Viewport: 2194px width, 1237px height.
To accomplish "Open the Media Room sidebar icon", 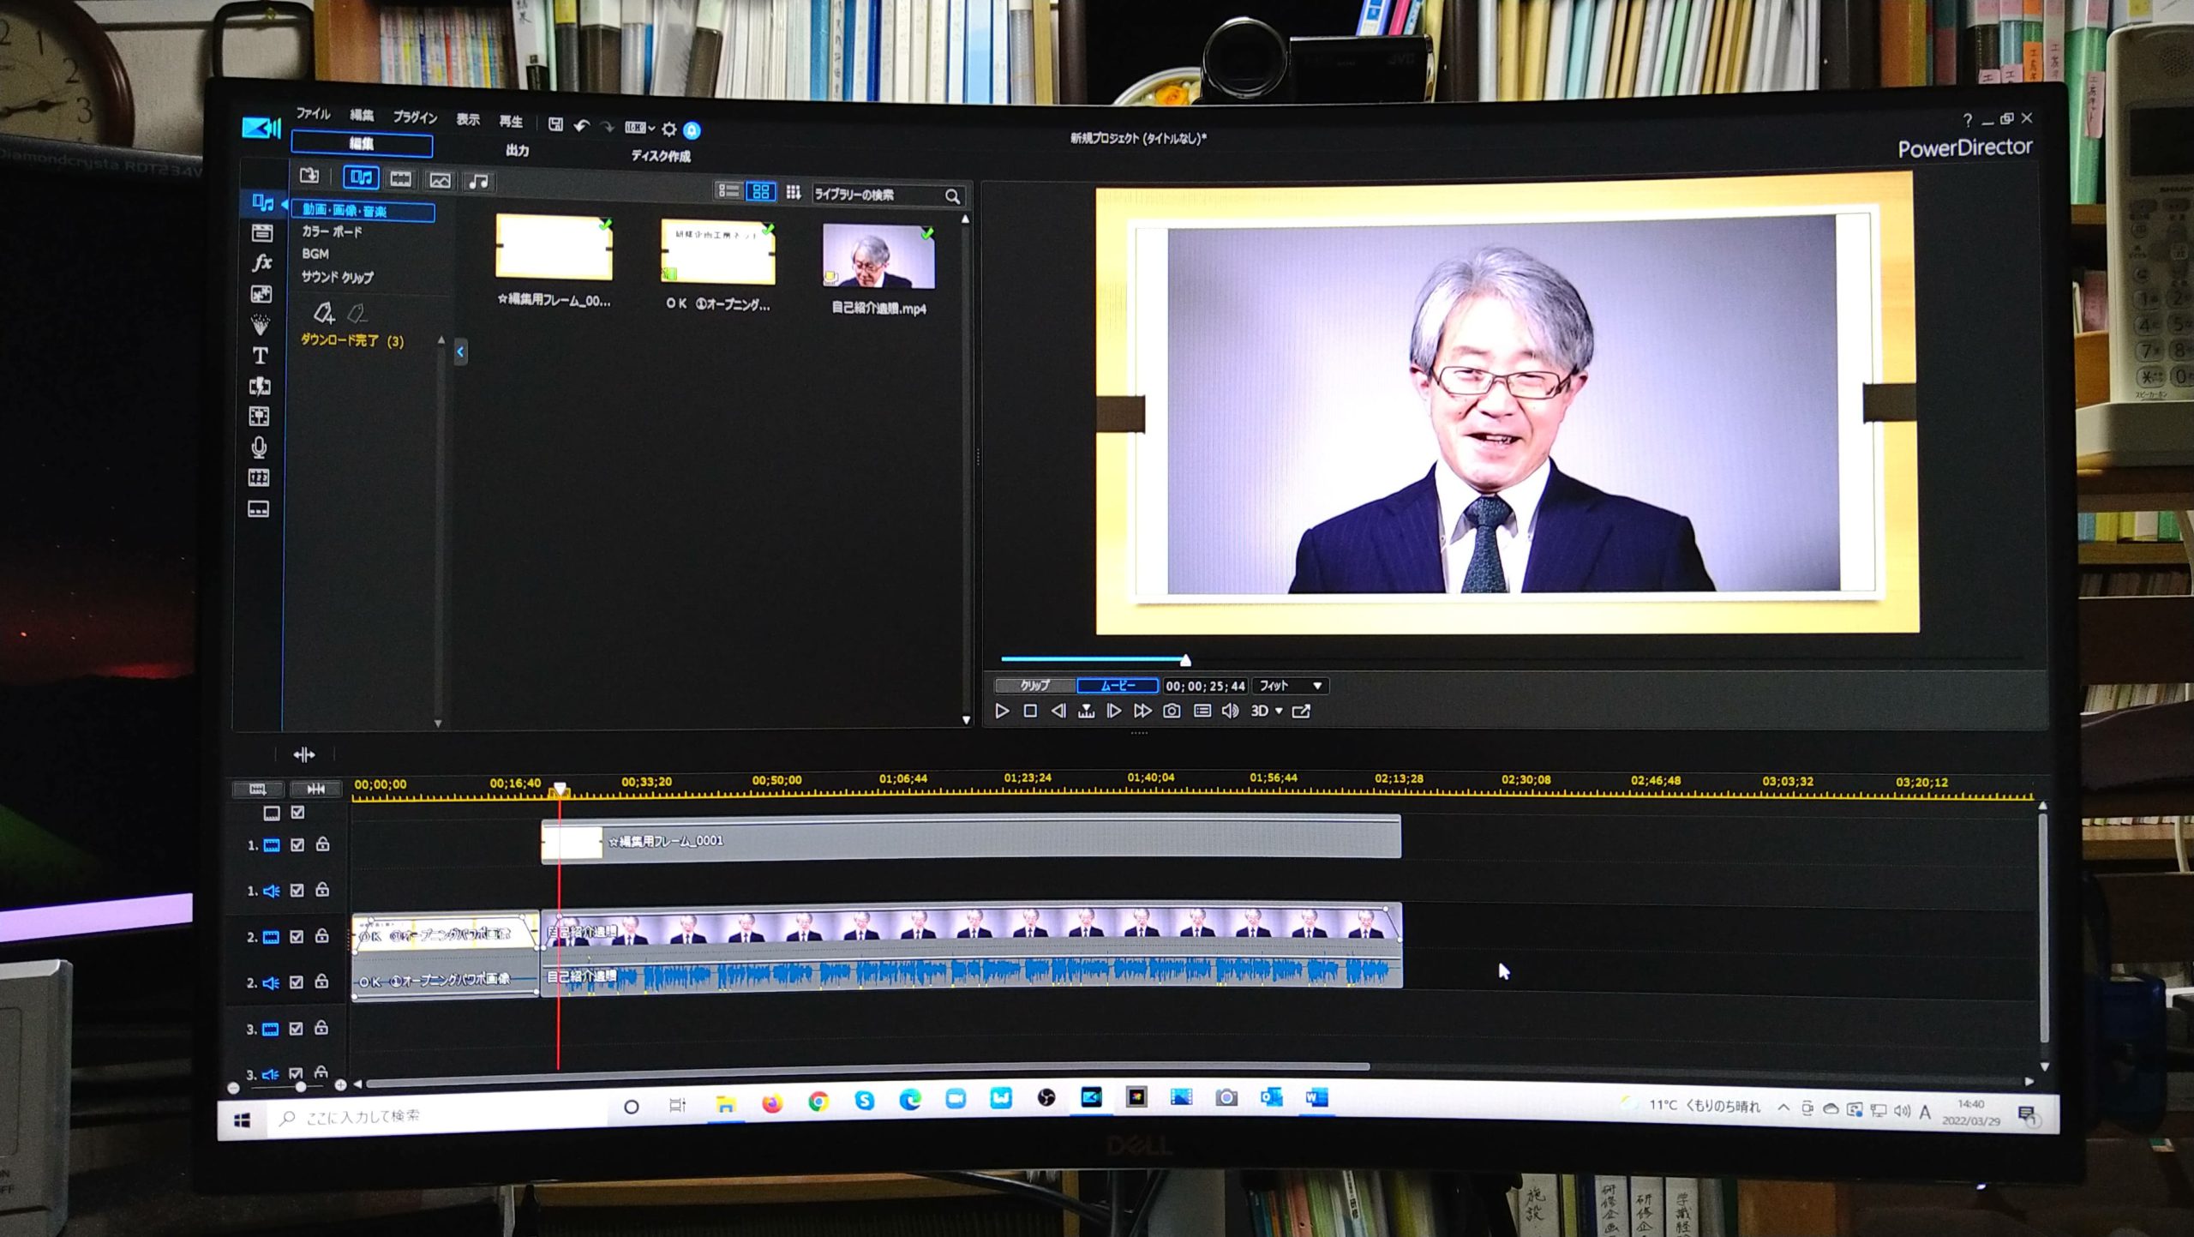I will (x=262, y=202).
